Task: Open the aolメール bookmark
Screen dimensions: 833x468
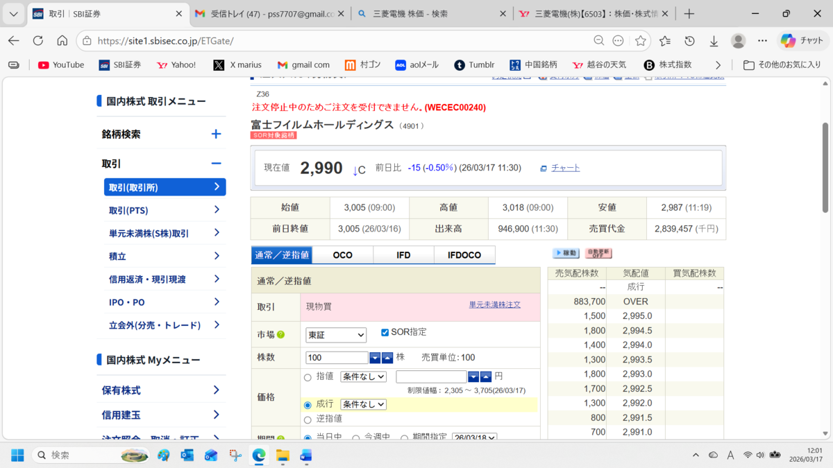Action: (x=416, y=65)
